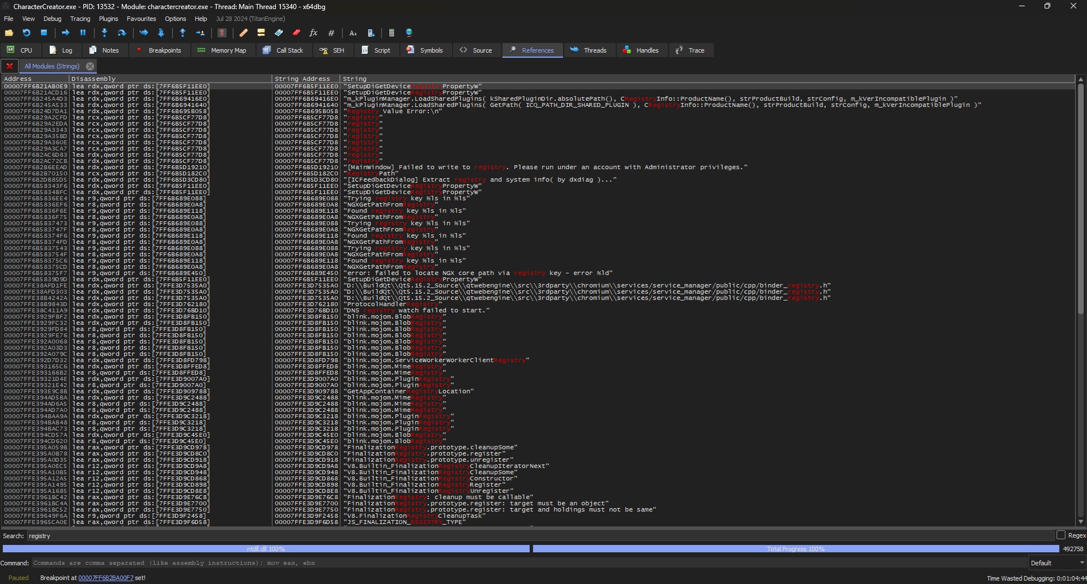Follow the breakpoint address link 00007FF6B2BA00F7
Viewport: 1087px width, 584px height.
coord(105,578)
